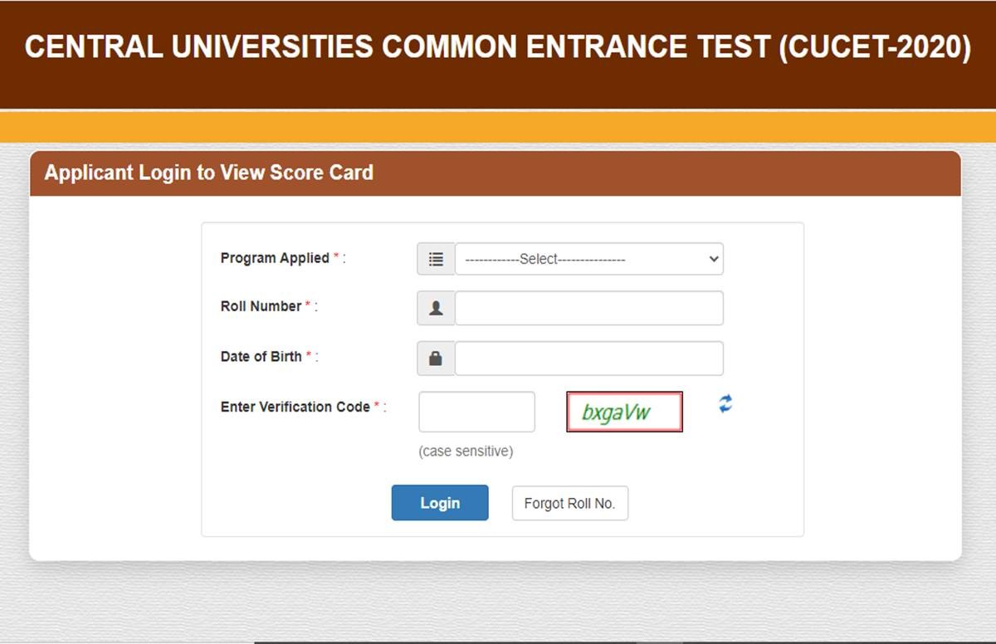Click the Enter Verification Code label
Screen dimensions: 996x644
coord(295,407)
